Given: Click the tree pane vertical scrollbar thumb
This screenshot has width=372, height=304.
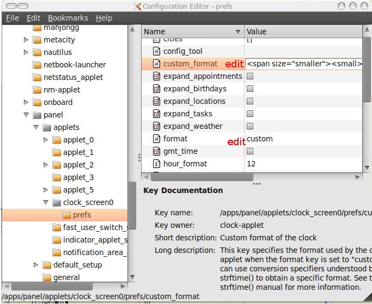Looking at the screenshot, I should tap(132, 206).
